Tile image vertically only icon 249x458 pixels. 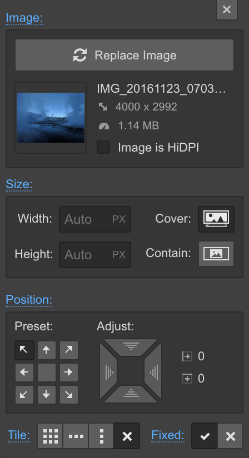pyautogui.click(x=101, y=436)
